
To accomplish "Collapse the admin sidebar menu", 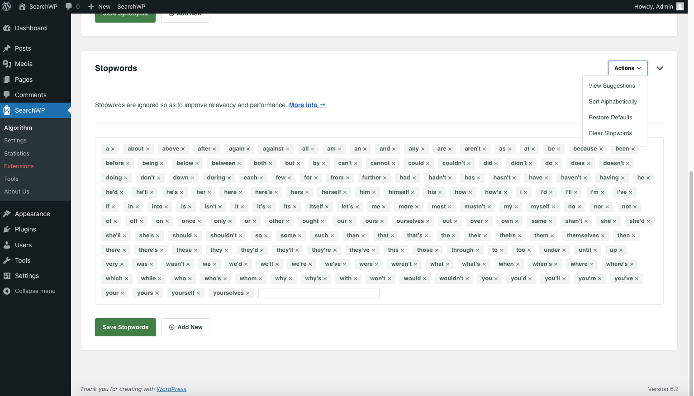I will coord(29,291).
